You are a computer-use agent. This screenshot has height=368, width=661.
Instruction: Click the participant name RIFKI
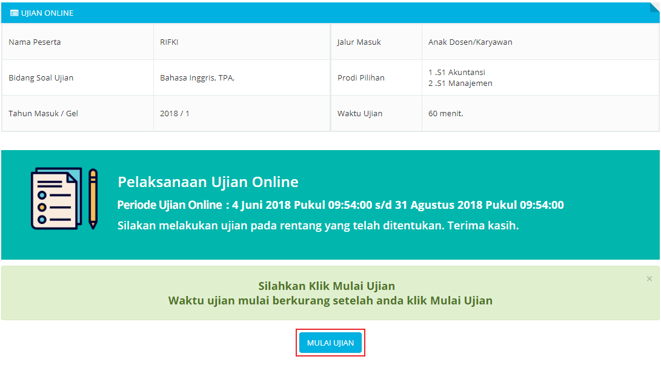pyautogui.click(x=169, y=42)
